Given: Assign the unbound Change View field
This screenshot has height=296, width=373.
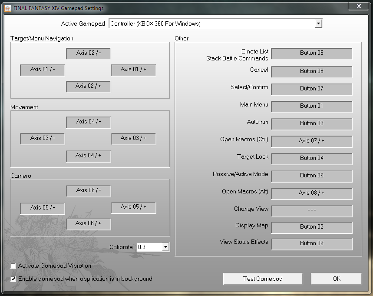Looking at the screenshot, I should 312,211.
